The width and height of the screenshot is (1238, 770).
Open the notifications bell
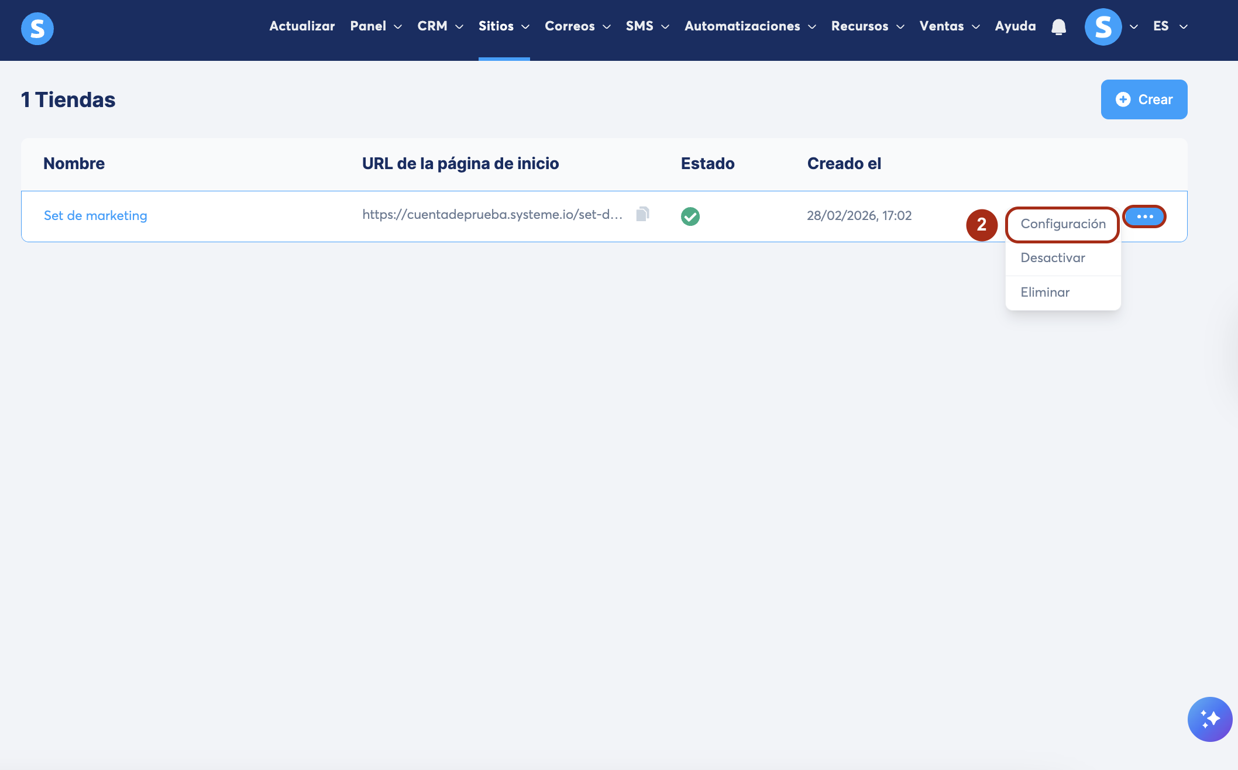coord(1058,27)
